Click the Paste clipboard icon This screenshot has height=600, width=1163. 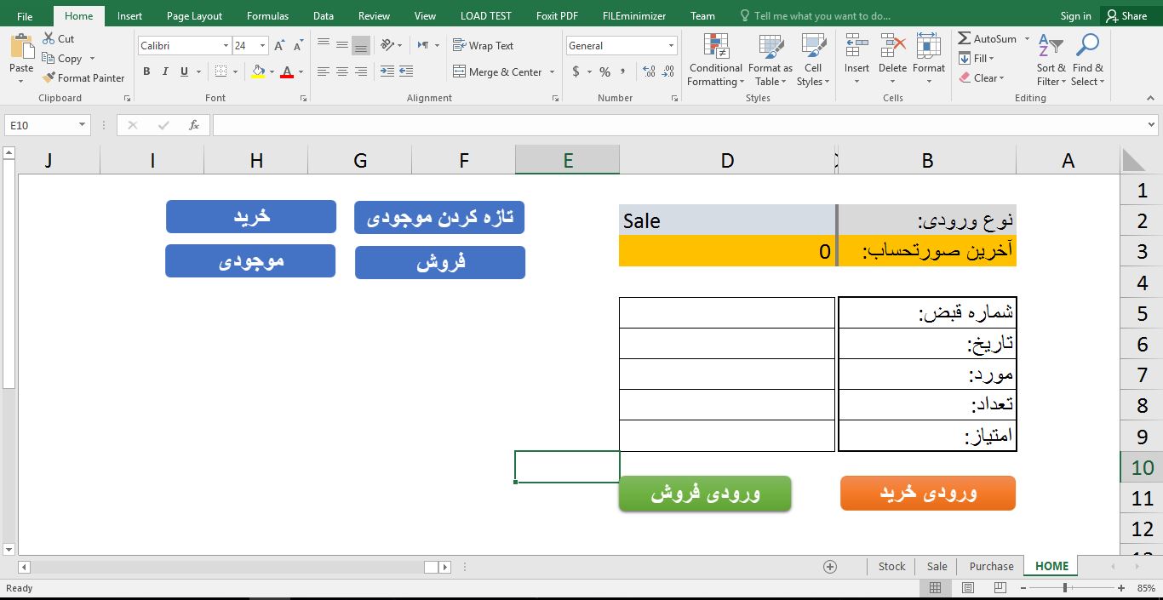(21, 48)
